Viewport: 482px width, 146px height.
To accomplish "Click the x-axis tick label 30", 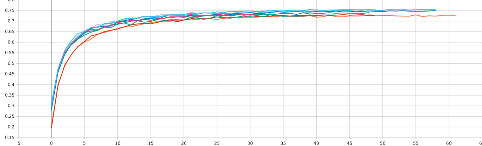I will coord(250,143).
